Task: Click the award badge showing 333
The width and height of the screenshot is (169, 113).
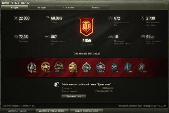Action: [x=59, y=67]
